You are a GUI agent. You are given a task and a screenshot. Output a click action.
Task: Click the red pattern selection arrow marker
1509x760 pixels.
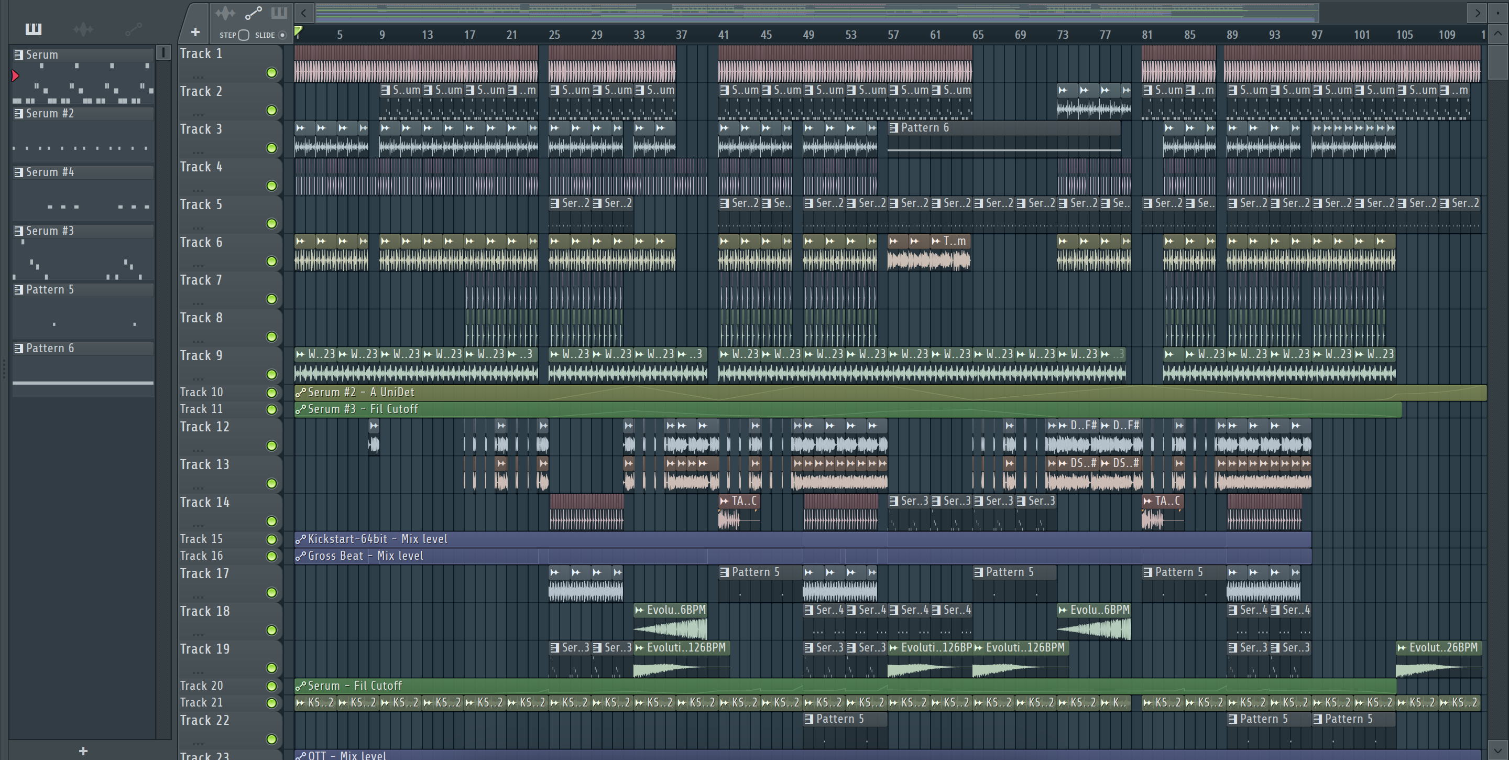[15, 75]
